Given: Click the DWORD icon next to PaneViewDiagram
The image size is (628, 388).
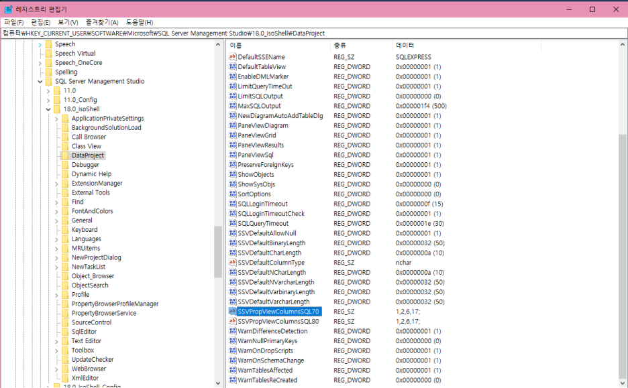Looking at the screenshot, I should pyautogui.click(x=232, y=125).
